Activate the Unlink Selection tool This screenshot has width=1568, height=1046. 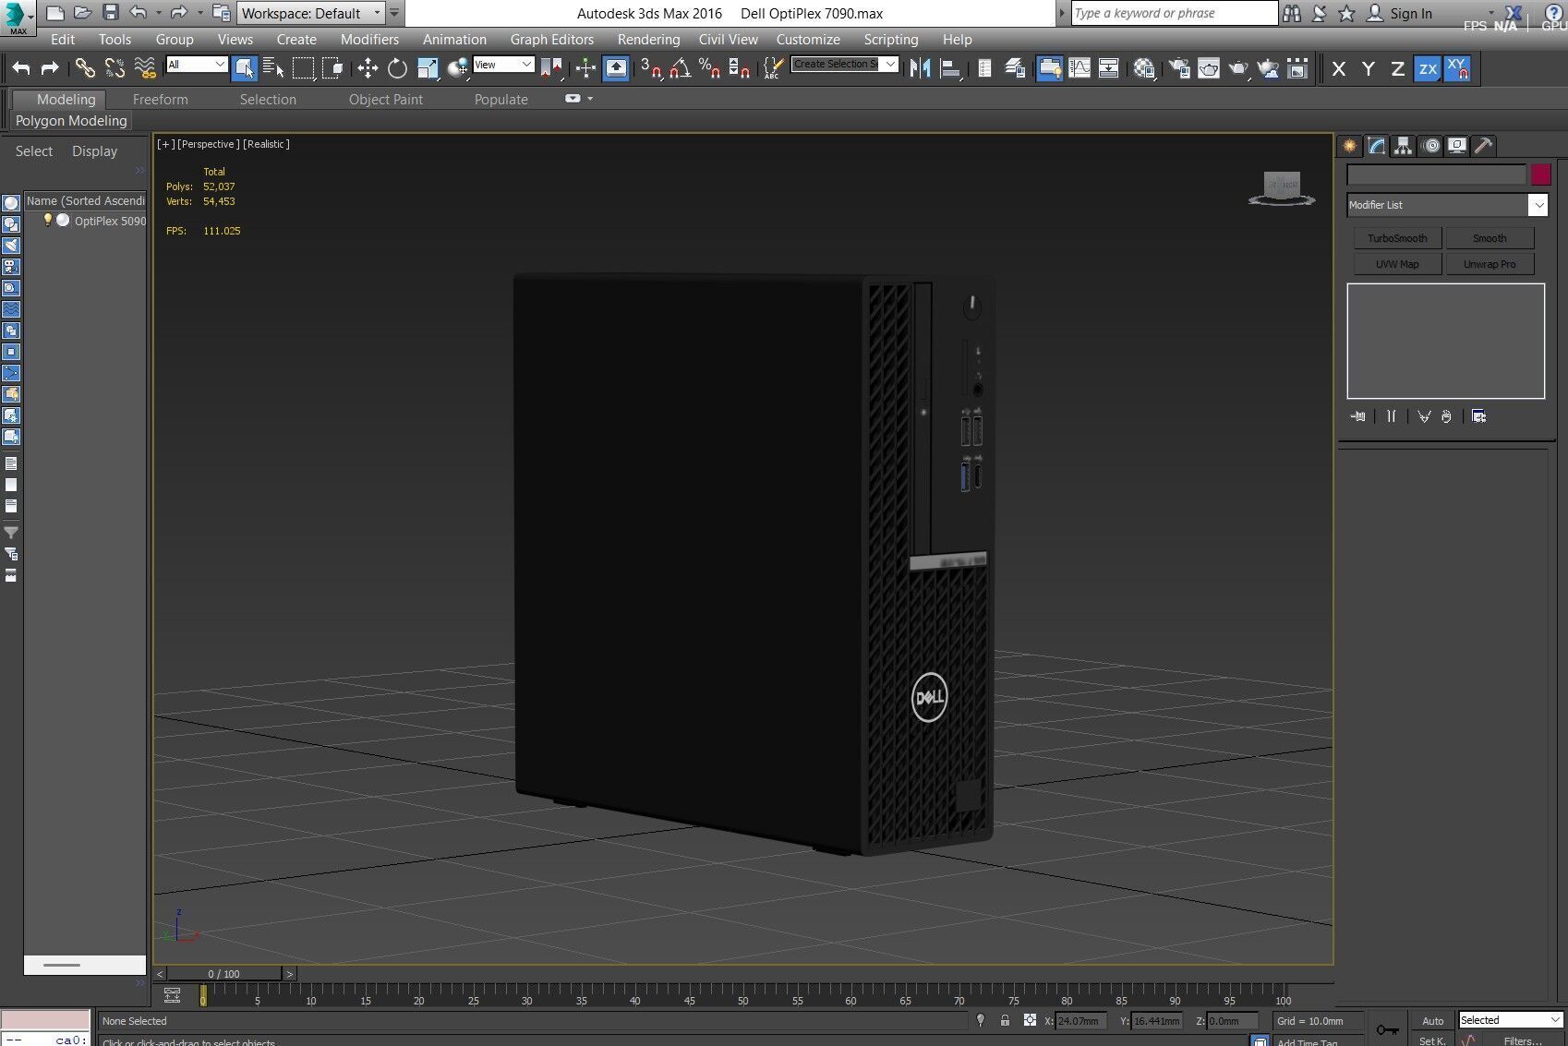click(115, 67)
